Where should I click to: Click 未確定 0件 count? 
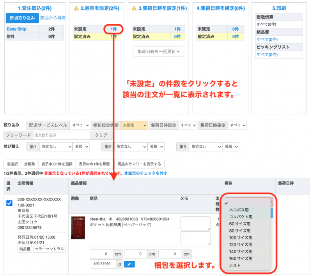pos(236,29)
